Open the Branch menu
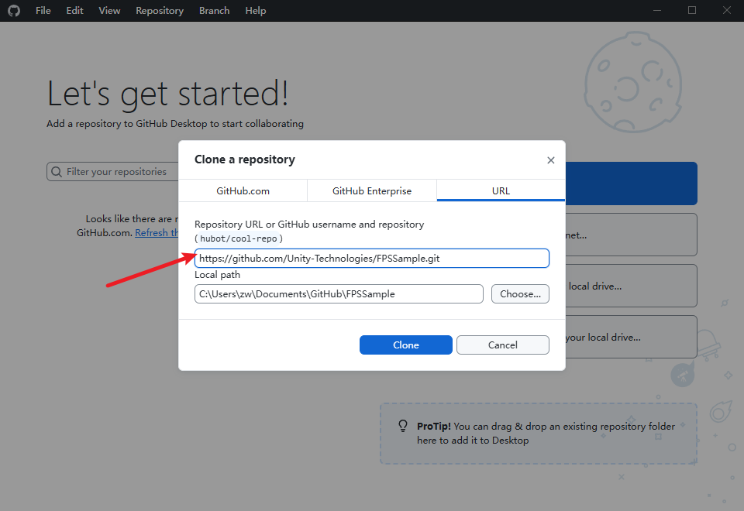The height and width of the screenshot is (511, 744). [214, 10]
